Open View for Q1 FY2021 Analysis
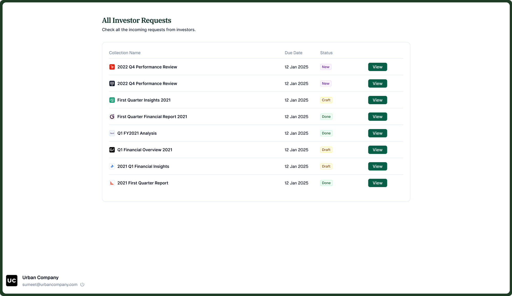Viewport: 512px width, 296px height. 378,133
